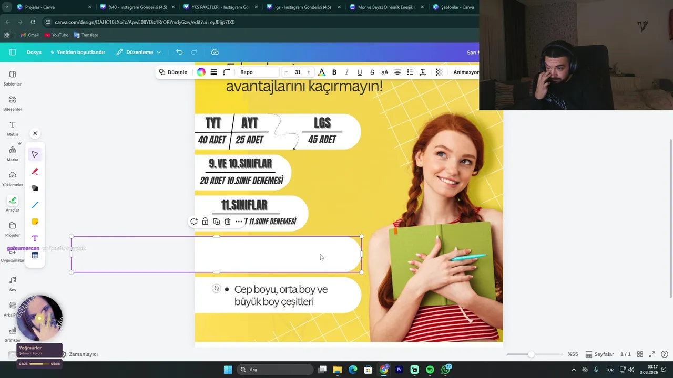The image size is (673, 378).
Task: Toggle bold formatting
Action: tap(334, 72)
